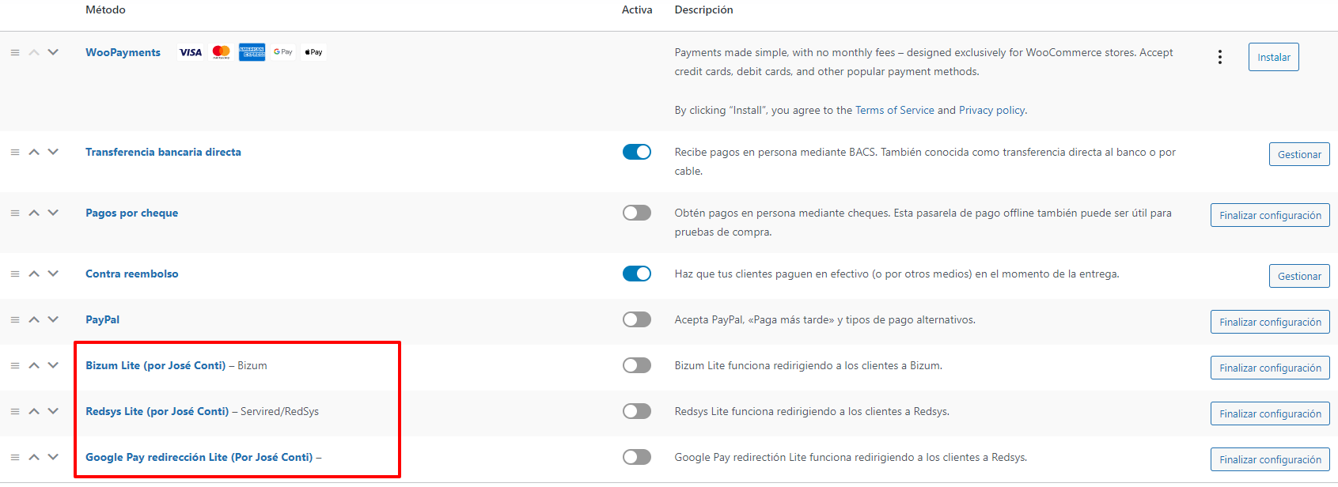
Task: Move PayPal up one position
Action: tap(34, 319)
